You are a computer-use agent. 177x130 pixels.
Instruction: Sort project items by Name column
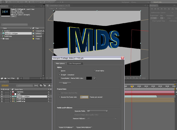click(x=5, y=28)
